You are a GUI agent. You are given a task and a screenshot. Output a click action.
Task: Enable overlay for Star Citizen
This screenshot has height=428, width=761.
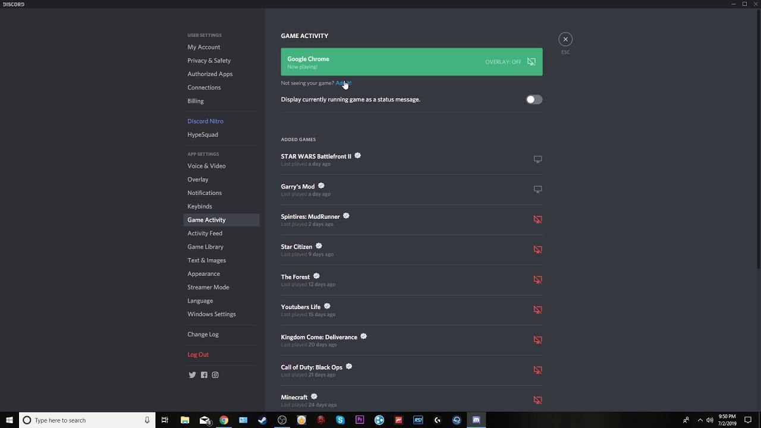pyautogui.click(x=537, y=250)
